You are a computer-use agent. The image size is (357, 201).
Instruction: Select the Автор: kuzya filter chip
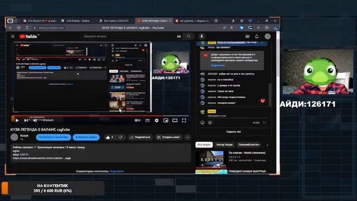tap(224, 145)
